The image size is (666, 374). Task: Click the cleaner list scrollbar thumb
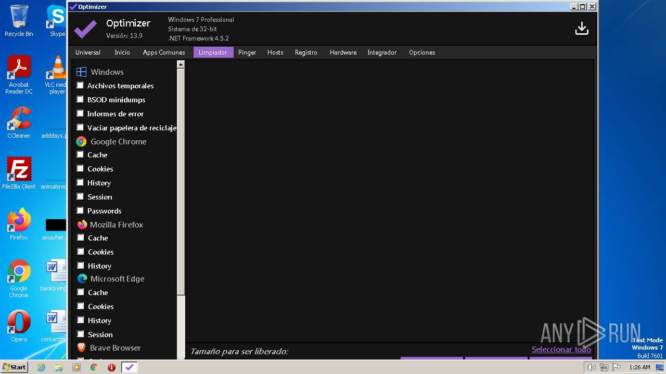coord(181,182)
